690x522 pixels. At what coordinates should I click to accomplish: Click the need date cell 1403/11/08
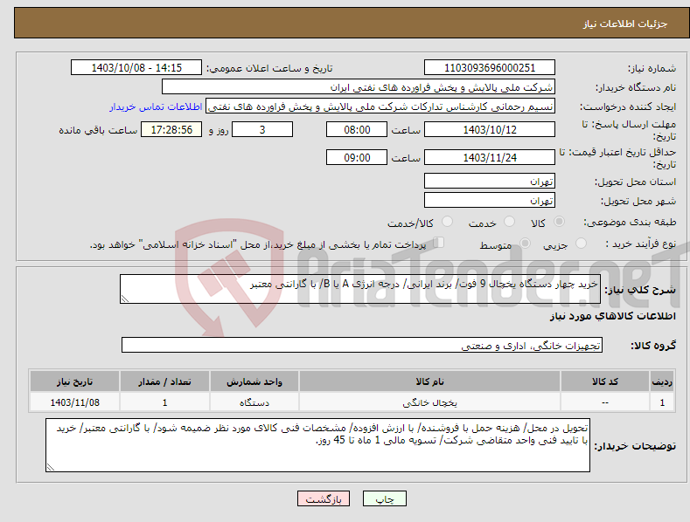[x=75, y=402]
